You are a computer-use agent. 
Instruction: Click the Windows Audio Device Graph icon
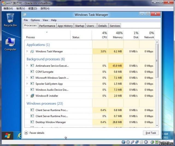[x=32, y=90]
